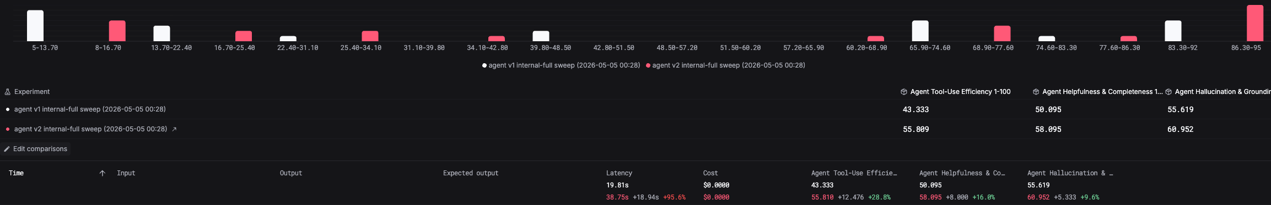Click the Agent Helpfulness & Co… lower column header
The height and width of the screenshot is (205, 1271).
click(962, 173)
